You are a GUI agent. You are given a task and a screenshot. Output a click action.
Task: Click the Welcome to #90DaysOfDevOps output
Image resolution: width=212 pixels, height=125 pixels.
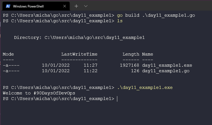pyautogui.click(x=39, y=93)
